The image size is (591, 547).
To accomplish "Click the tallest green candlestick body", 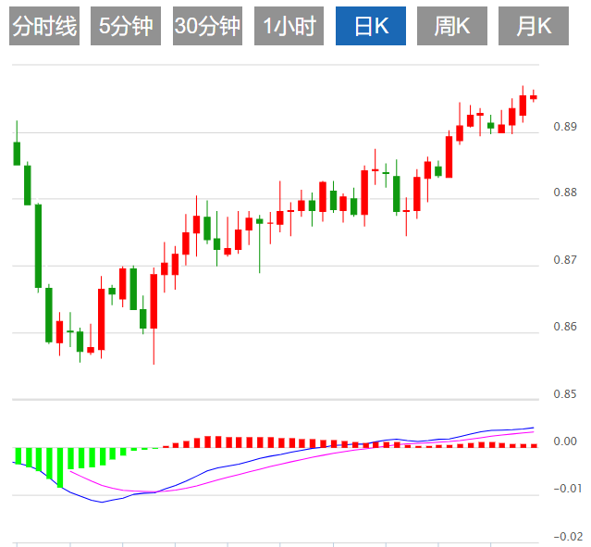I will [x=38, y=245].
